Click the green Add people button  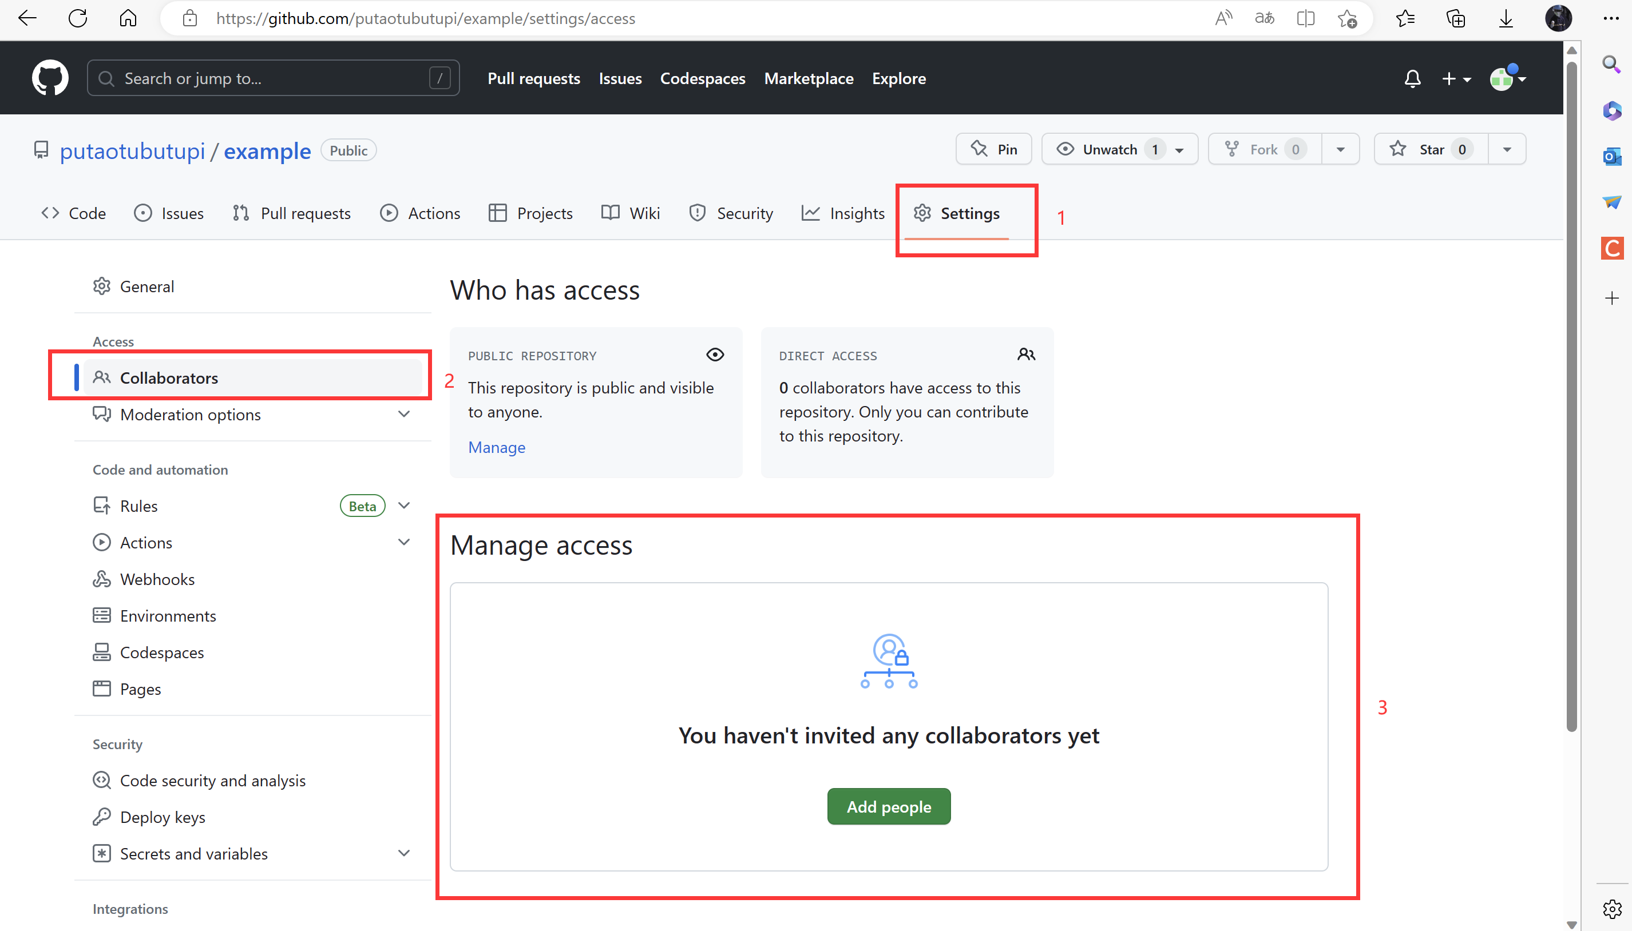(x=888, y=806)
